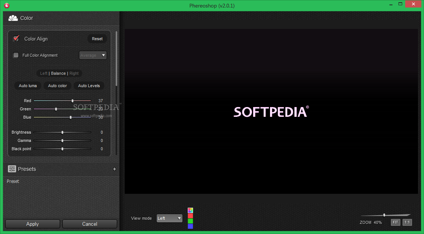
Task: Click the Brightness value 0
Action: [102, 132]
